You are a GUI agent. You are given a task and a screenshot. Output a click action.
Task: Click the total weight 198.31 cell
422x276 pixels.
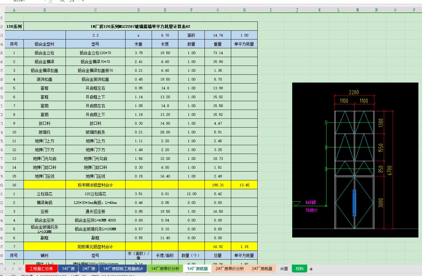tap(218, 185)
